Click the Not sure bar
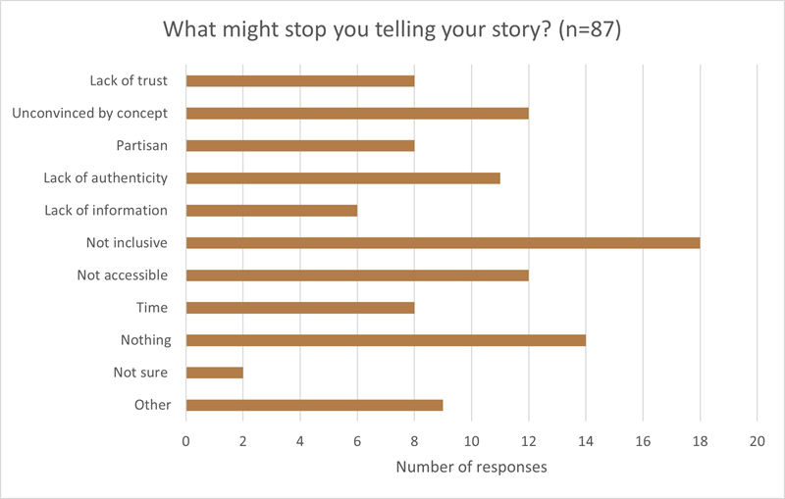The image size is (785, 499). 214,373
